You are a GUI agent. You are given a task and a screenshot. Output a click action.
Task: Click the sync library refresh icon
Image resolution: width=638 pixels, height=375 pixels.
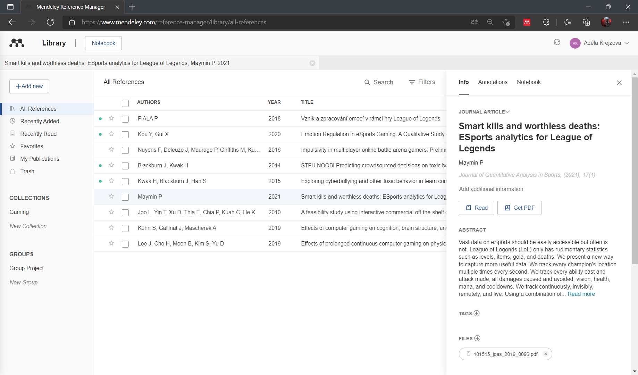(x=557, y=42)
